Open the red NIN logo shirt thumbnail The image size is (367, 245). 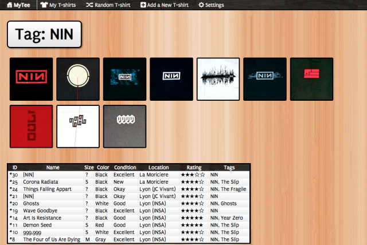(32, 79)
